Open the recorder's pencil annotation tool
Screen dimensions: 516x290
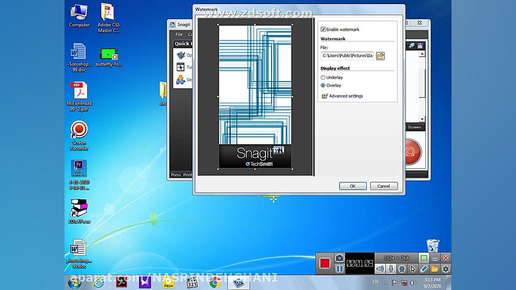tap(424, 269)
